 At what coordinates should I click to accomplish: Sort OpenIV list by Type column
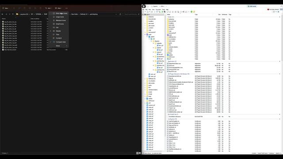196,15
